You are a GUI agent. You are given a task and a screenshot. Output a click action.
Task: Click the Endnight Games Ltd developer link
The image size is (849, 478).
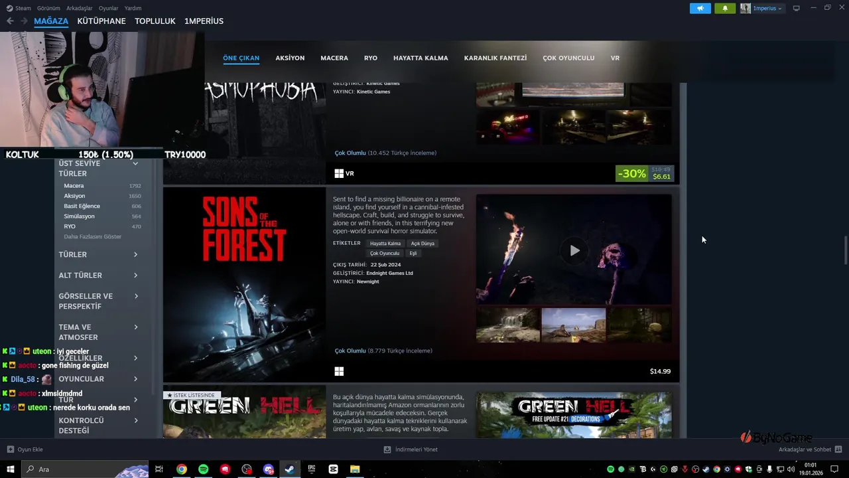point(389,273)
